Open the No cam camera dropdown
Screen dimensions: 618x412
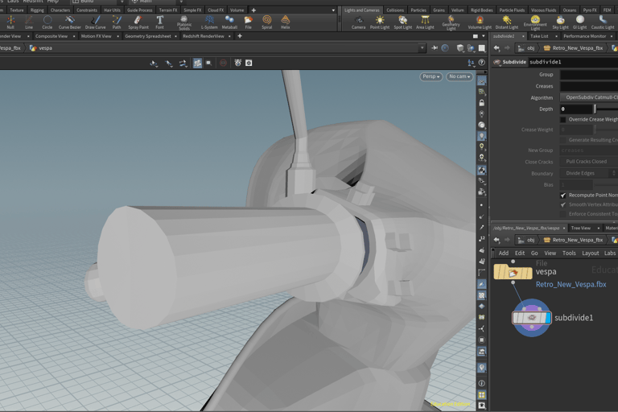pos(459,76)
